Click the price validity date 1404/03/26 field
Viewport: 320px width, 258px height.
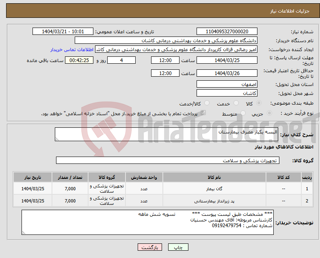click(227, 73)
